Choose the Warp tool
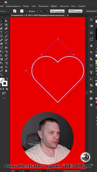This screenshot has height=172, width=97. pyautogui.click(x=6, y=48)
